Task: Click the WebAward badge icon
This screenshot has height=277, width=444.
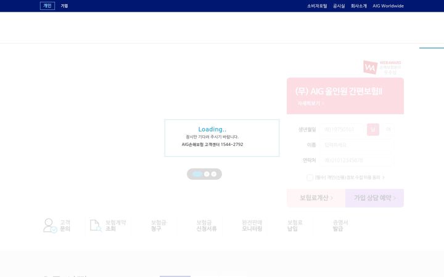Action: (x=371, y=67)
